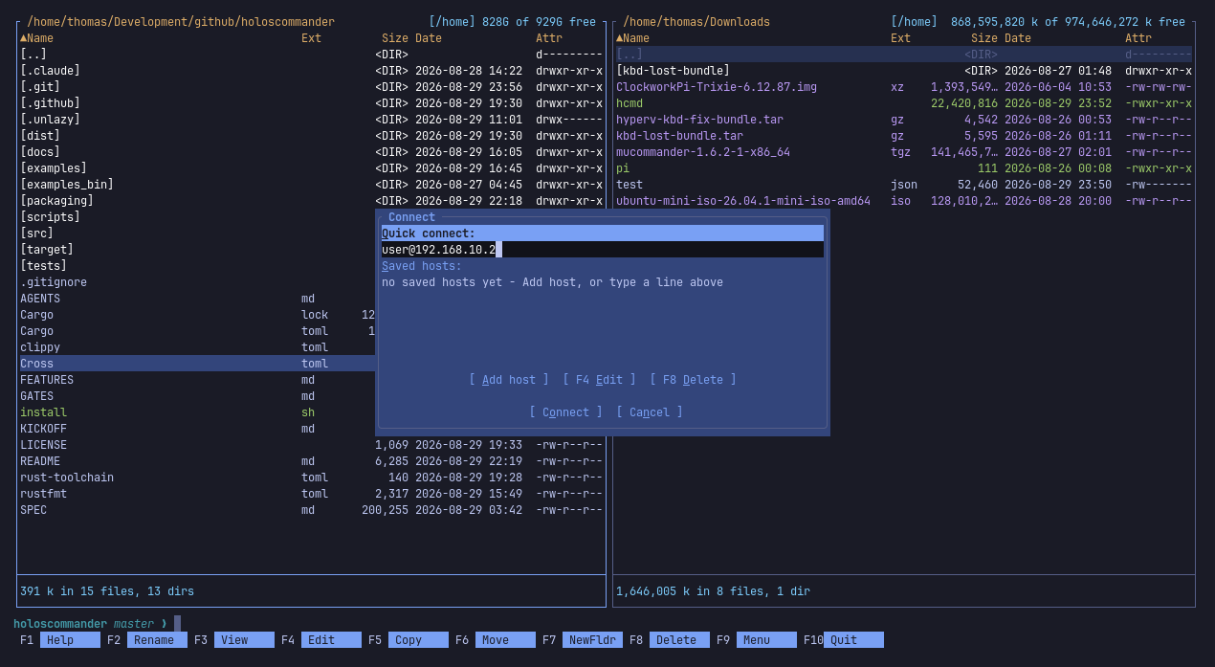
Task: Select the LICENSE file
Action: click(312, 445)
